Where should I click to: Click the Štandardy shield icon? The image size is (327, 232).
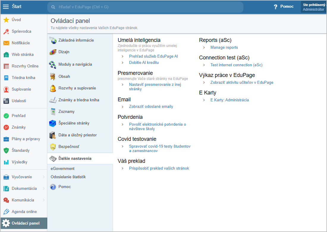pyautogui.click(x=6, y=151)
